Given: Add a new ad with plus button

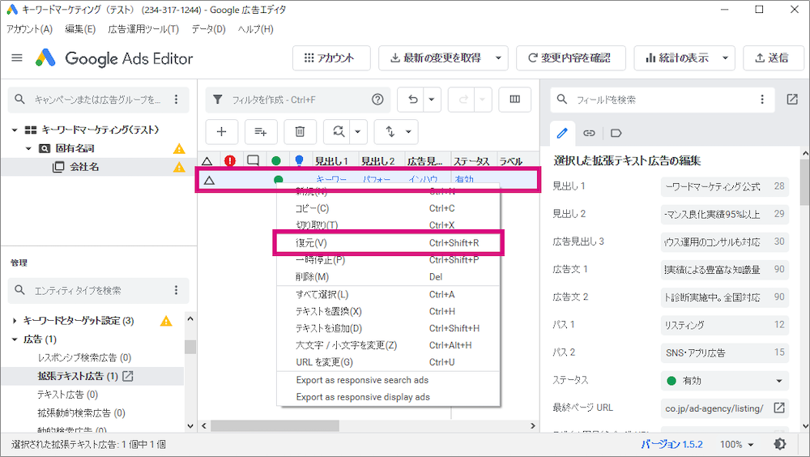Looking at the screenshot, I should pyautogui.click(x=222, y=132).
